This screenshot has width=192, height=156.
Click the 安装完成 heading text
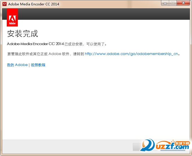23,34
